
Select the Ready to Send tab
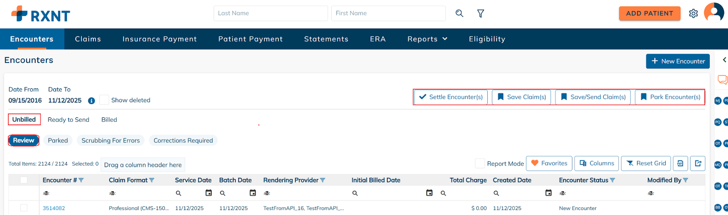pos(68,120)
